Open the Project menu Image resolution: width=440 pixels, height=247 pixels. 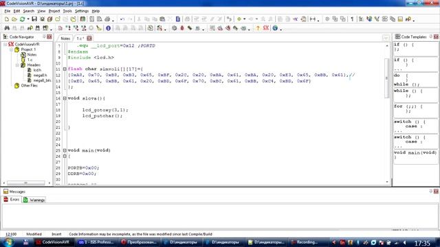coord(54,11)
